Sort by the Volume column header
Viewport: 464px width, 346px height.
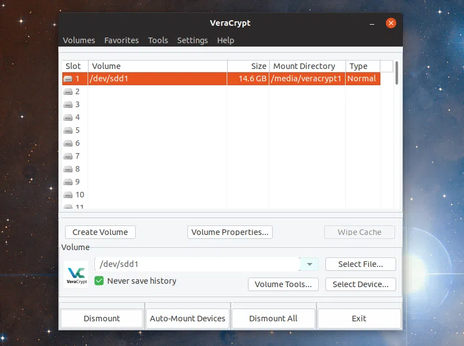[x=158, y=66]
